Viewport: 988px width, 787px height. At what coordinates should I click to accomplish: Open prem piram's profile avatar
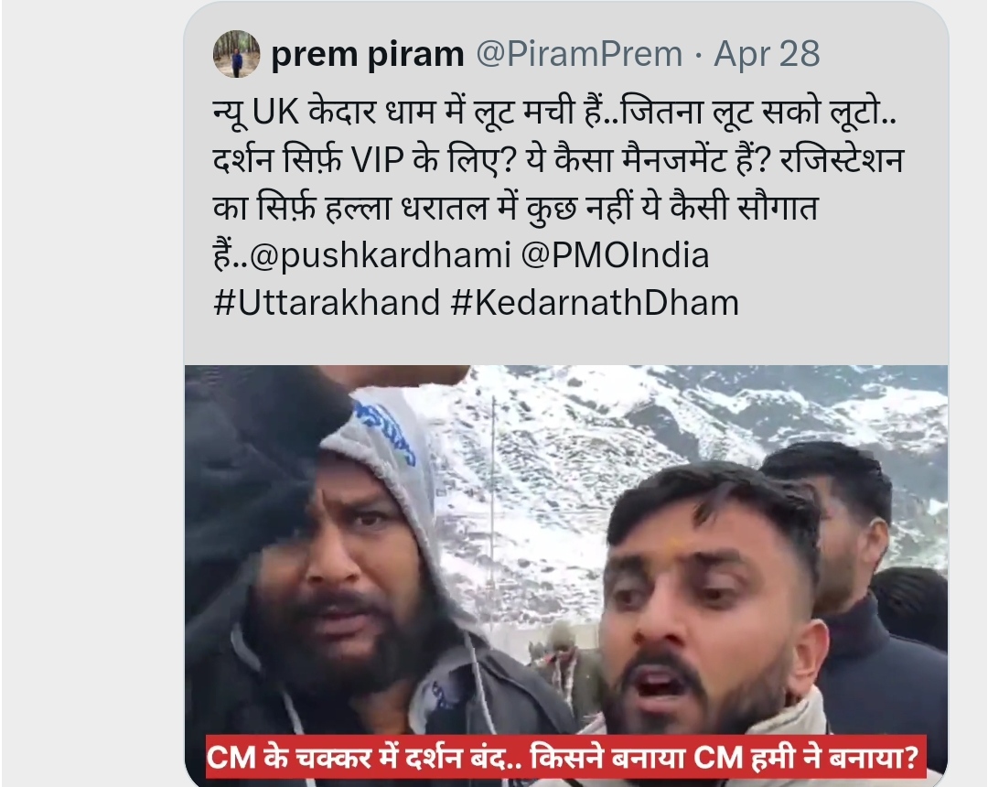(x=236, y=54)
